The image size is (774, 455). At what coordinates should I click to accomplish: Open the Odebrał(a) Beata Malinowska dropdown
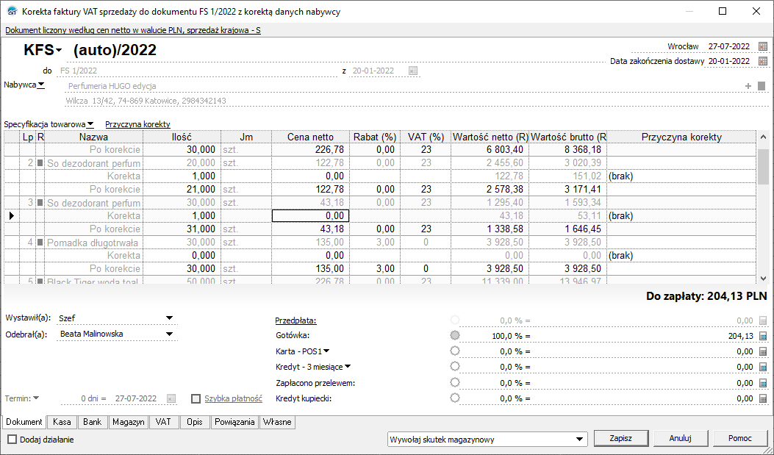169,334
